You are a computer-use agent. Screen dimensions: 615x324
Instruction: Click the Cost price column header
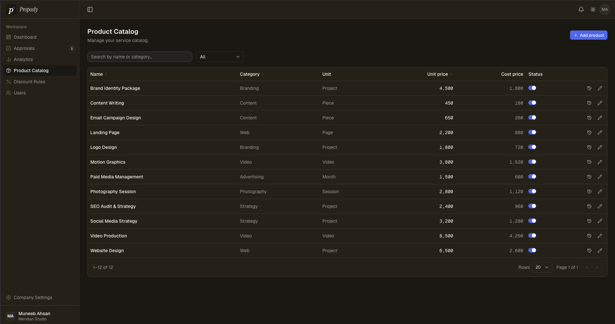pos(512,74)
